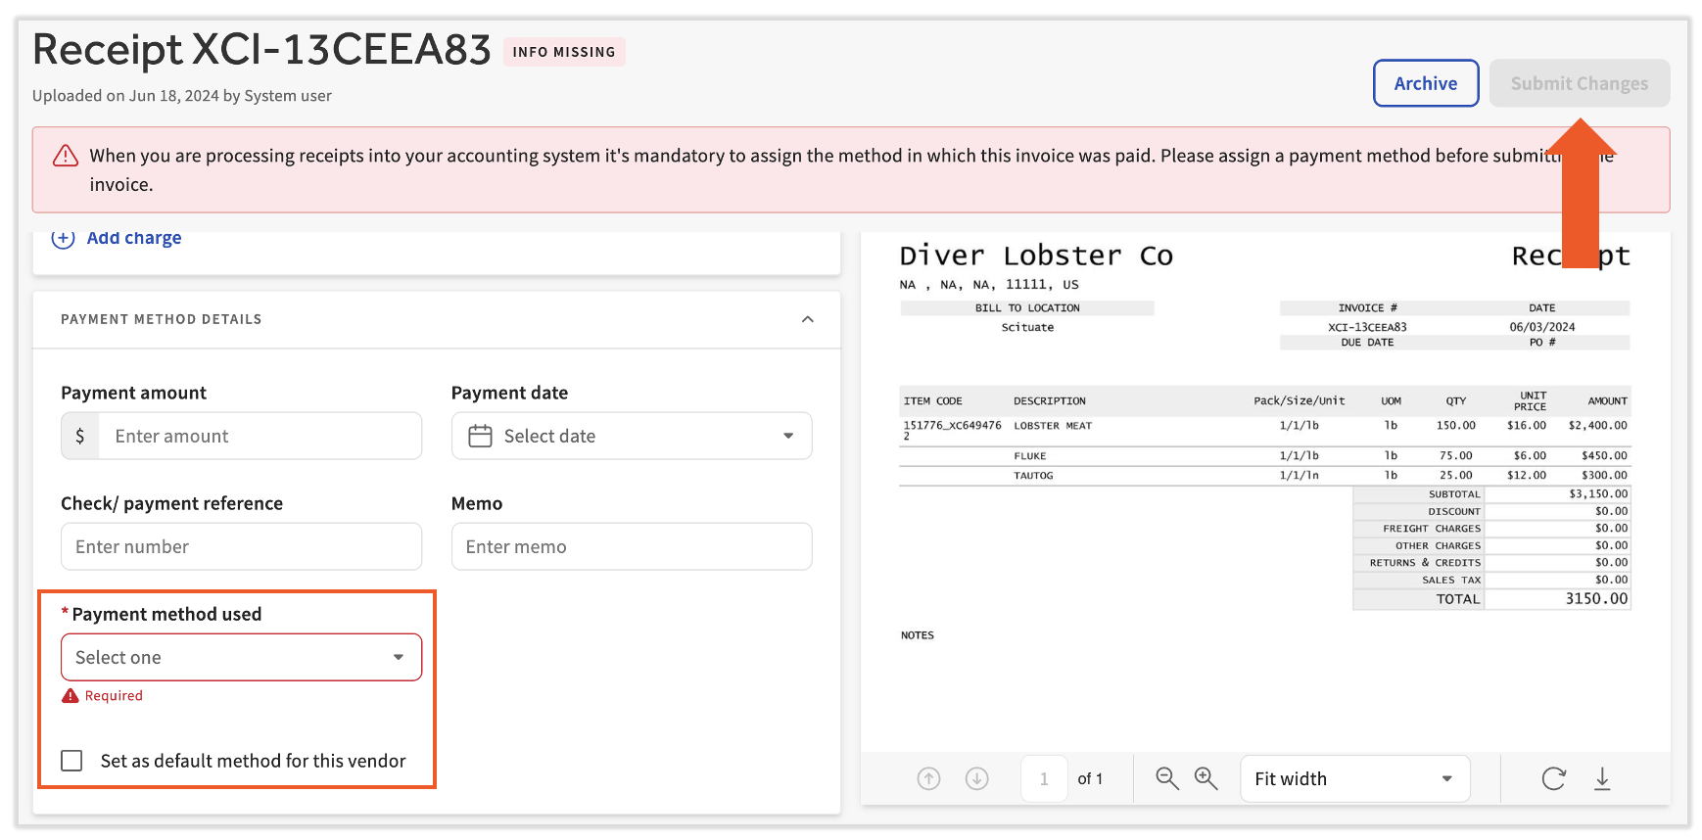Click the plus icon beside Add charge
The height and width of the screenshot is (840, 1702).
tap(63, 239)
